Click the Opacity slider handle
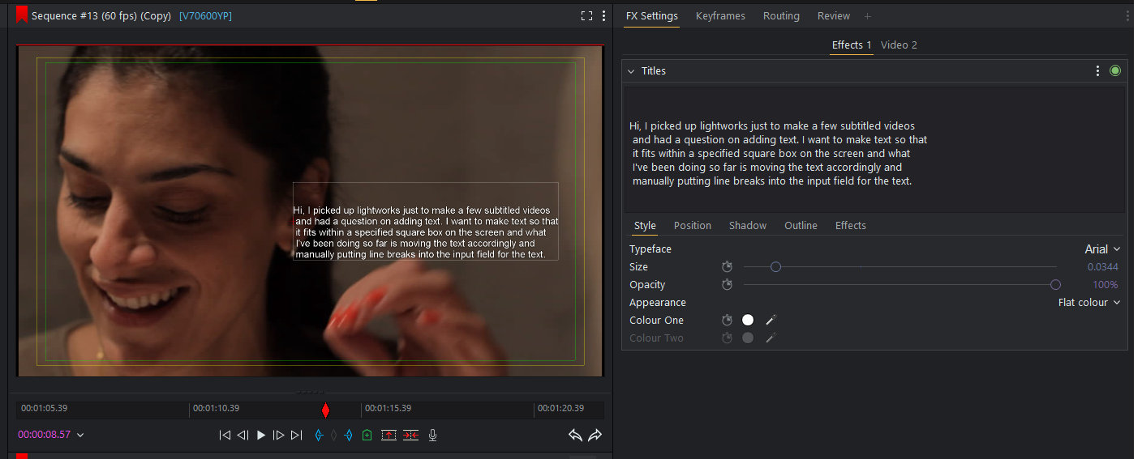This screenshot has height=459, width=1142. coord(1055,285)
